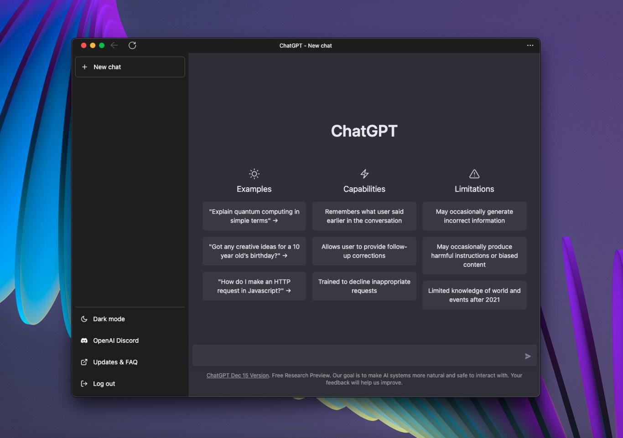The width and height of the screenshot is (623, 438).
Task: Choose the 10 year old's birthday ideas example
Action: click(x=254, y=251)
